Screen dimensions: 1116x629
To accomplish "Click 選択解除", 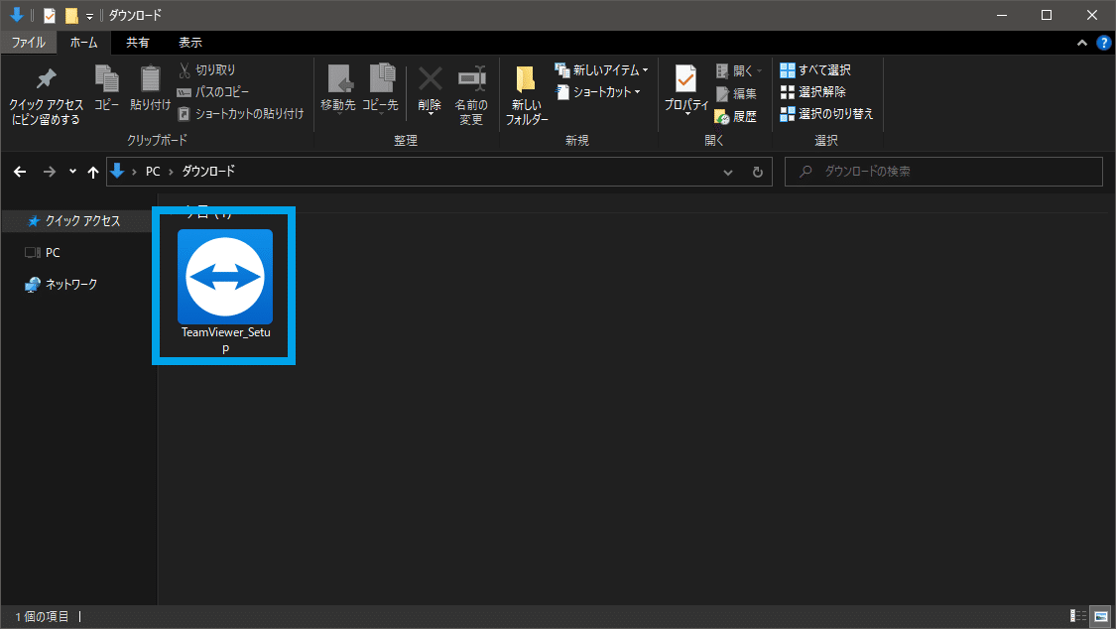I will click(812, 92).
